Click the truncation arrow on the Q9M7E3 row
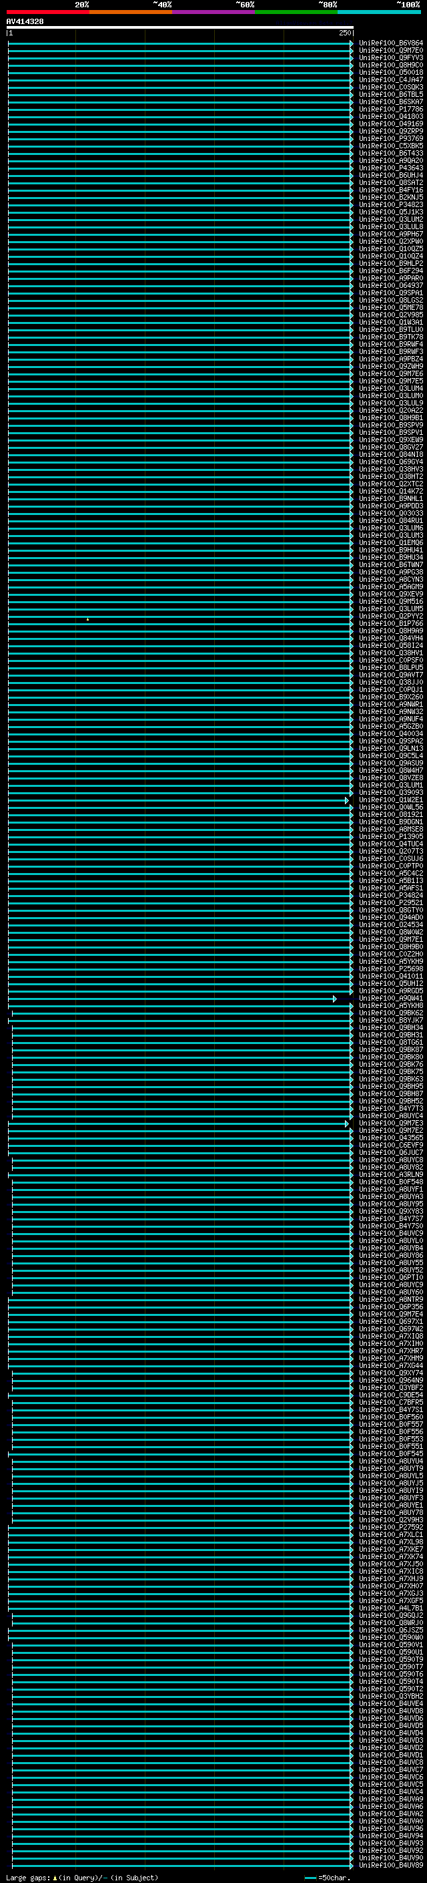The width and height of the screenshot is (427, 1883). click(x=348, y=1124)
